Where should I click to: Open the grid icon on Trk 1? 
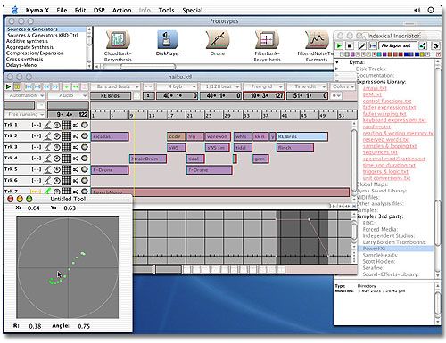67,125
